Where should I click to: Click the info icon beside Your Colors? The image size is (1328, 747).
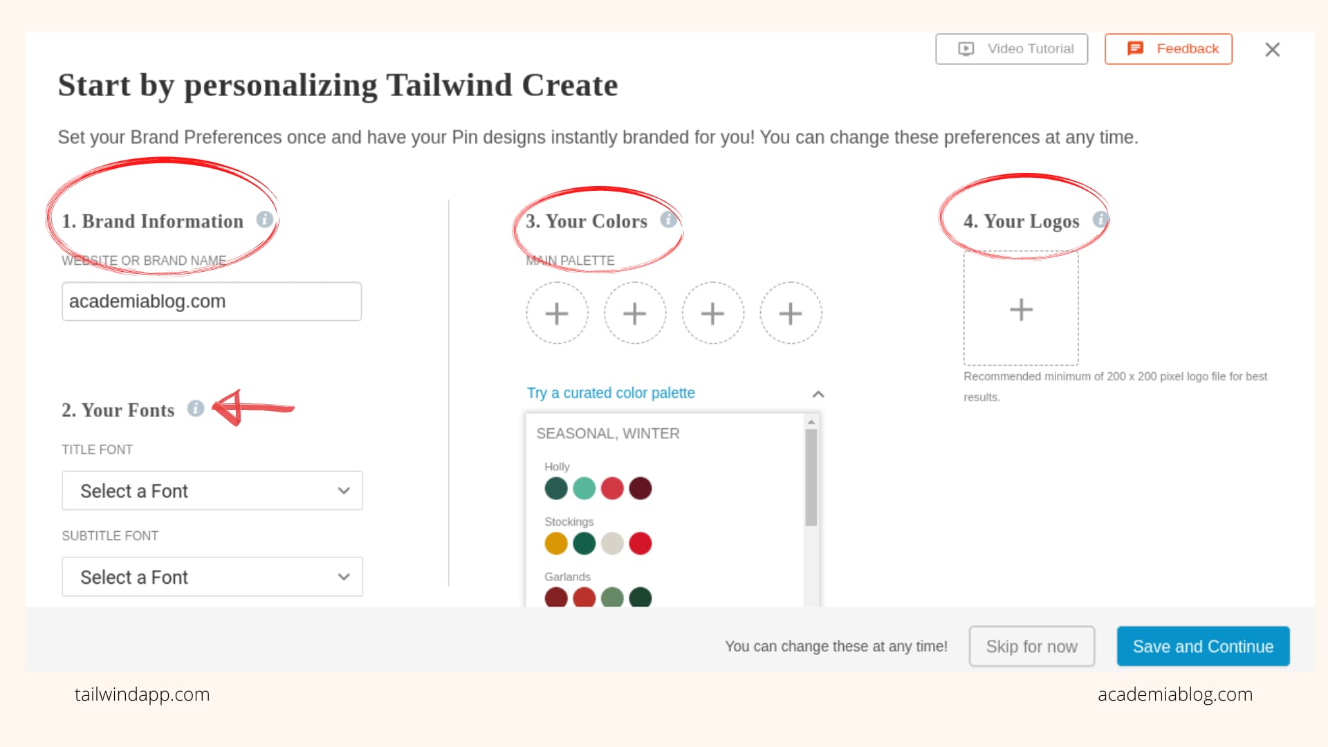(668, 219)
